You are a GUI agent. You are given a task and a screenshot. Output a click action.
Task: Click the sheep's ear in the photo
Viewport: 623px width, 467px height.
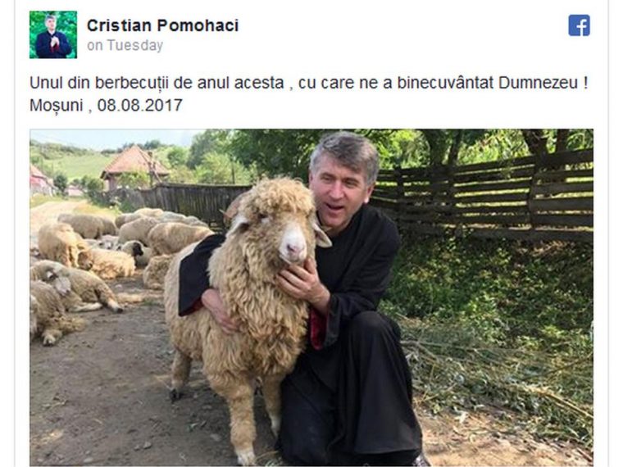(321, 236)
